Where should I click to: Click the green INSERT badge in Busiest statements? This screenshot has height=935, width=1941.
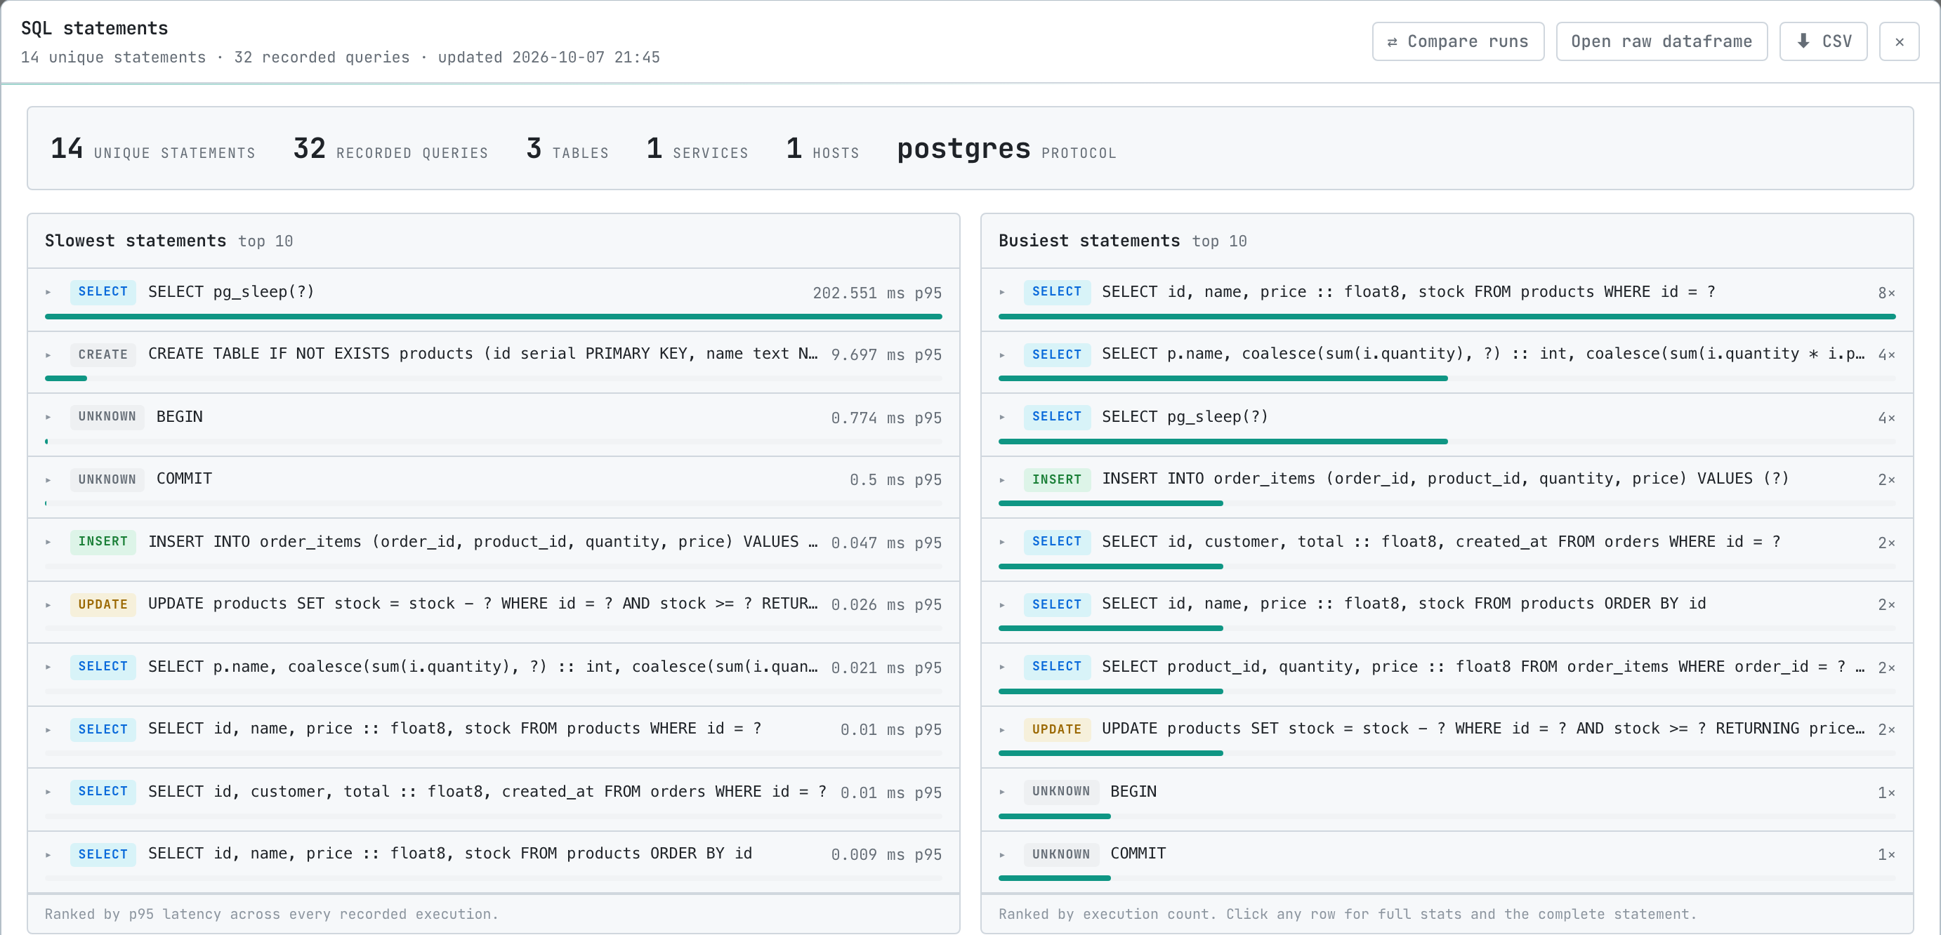[x=1056, y=479]
